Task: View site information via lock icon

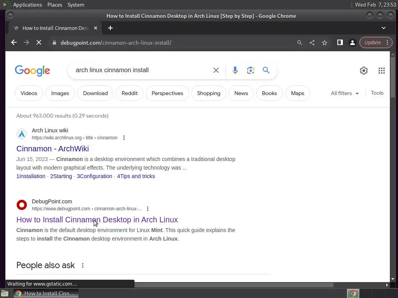Action: click(x=54, y=43)
